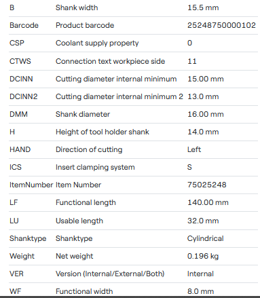Click the HAND parameter code

(x=20, y=149)
